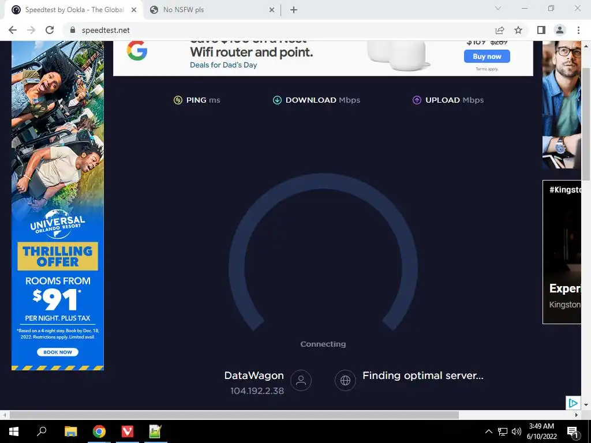The height and width of the screenshot is (443, 591).
Task: Click the scroll-right arrow of horizontal scrollbar
Action: [x=577, y=415]
